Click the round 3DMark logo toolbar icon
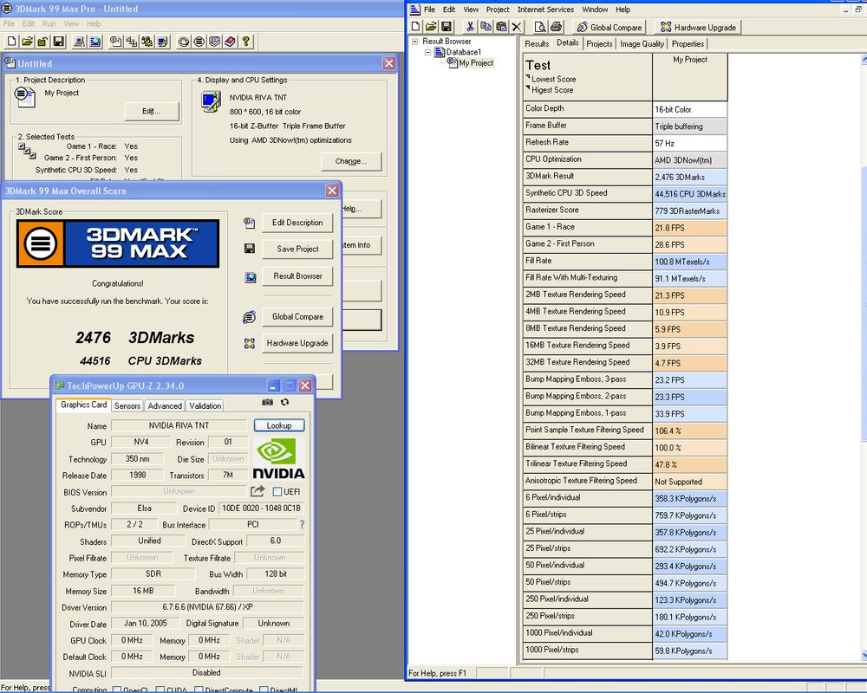 tap(199, 42)
